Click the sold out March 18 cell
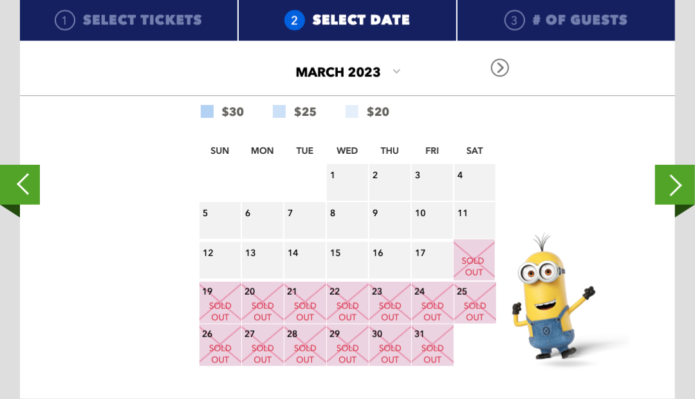 click(x=475, y=260)
